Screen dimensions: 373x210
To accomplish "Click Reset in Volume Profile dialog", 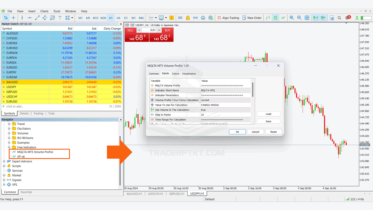I will pyautogui.click(x=273, y=132).
